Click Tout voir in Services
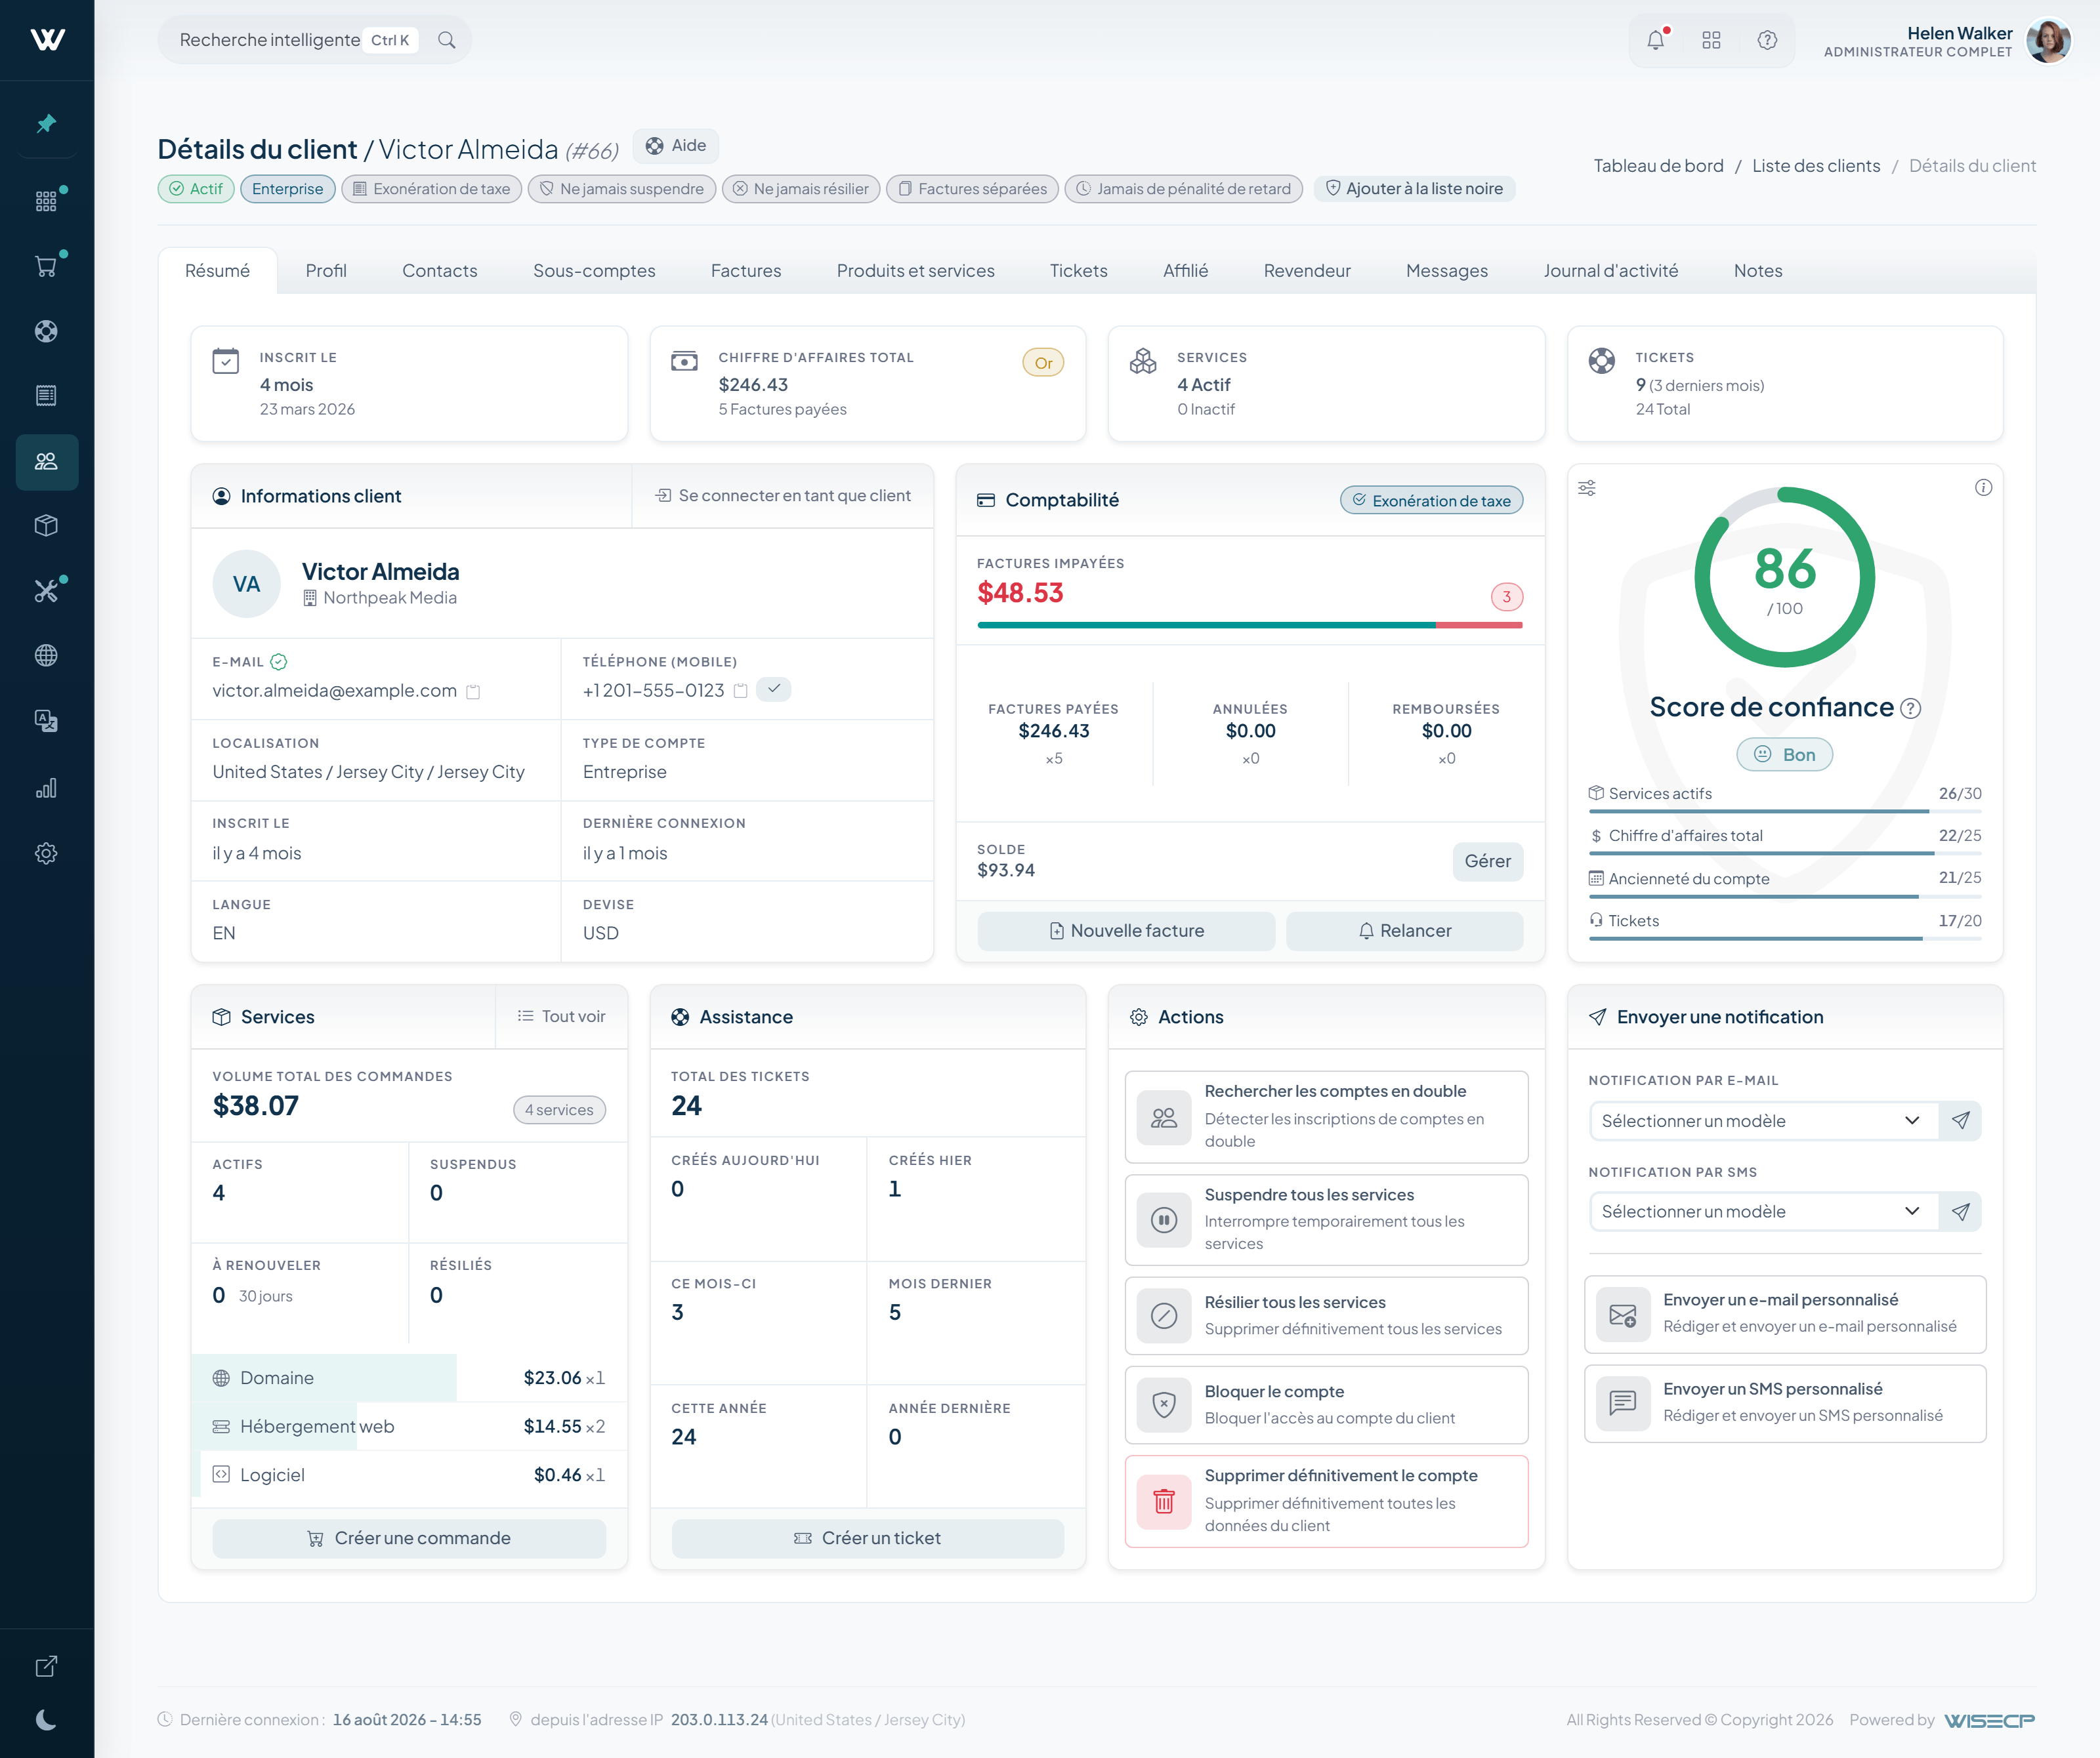The width and height of the screenshot is (2100, 1758). pyautogui.click(x=562, y=1016)
